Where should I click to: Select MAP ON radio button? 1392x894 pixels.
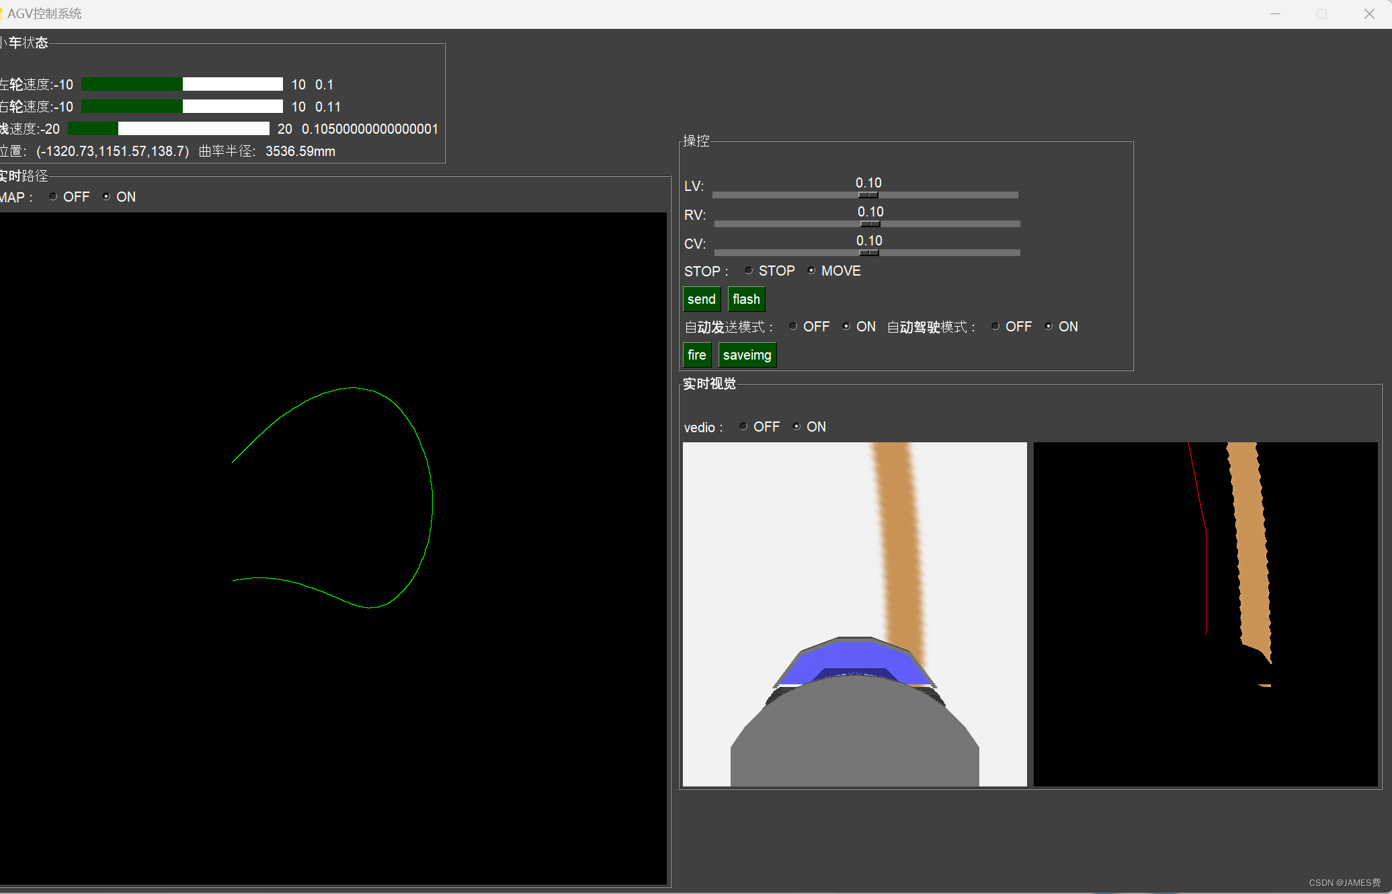coord(106,197)
